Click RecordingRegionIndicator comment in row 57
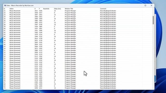The image size is (166, 93). tap(108, 62)
